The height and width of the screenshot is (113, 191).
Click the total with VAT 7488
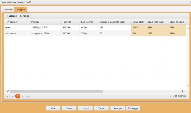[177, 28]
